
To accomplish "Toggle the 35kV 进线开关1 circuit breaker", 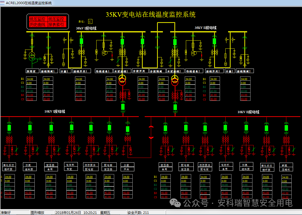I will (81, 41).
